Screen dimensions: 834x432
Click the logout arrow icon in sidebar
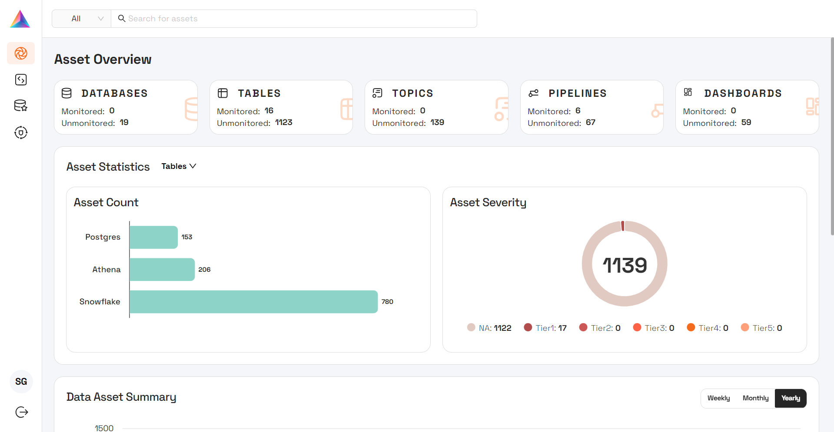pyautogui.click(x=21, y=412)
